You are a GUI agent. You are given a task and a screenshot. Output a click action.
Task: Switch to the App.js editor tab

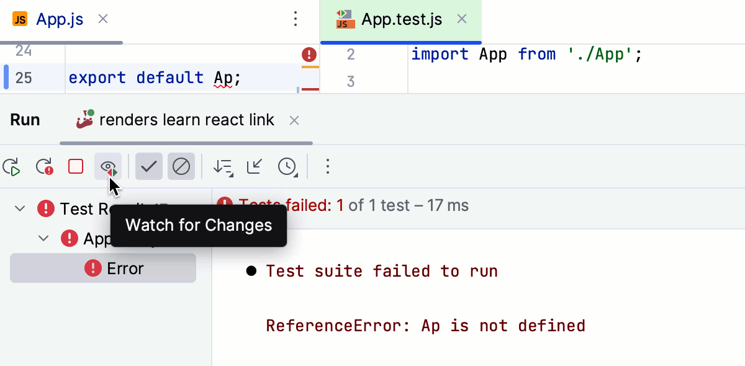60,19
